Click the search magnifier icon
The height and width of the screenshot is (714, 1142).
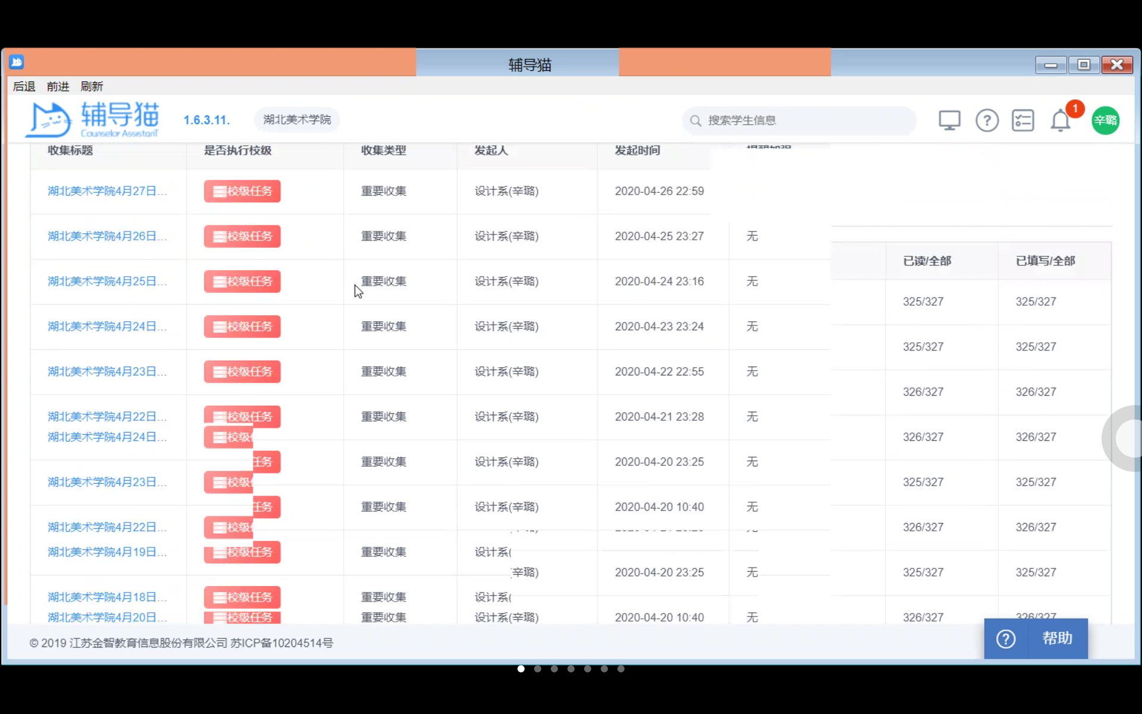click(x=695, y=121)
